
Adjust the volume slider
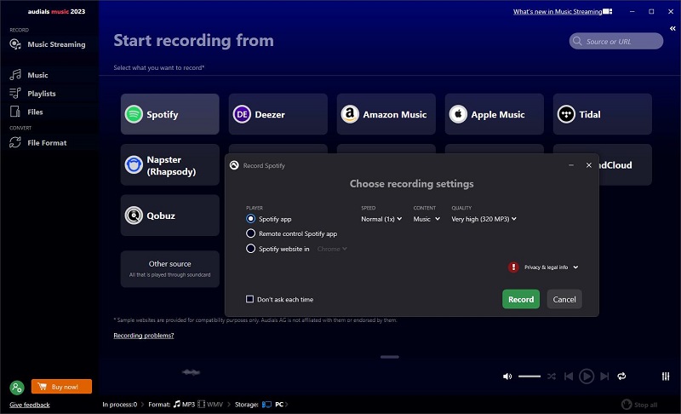click(x=529, y=377)
